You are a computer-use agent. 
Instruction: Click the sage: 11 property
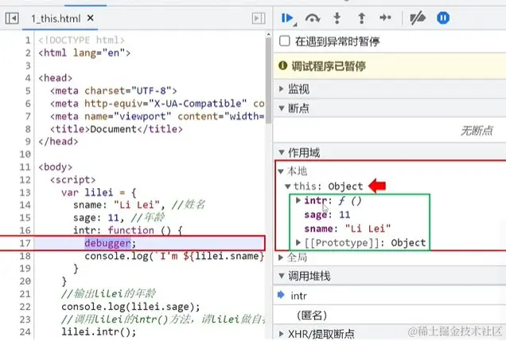tap(327, 214)
